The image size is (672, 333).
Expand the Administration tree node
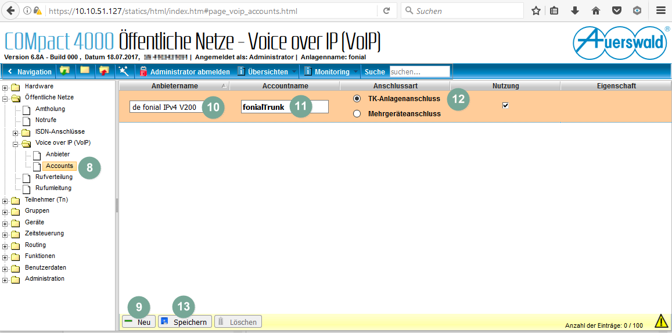(5, 280)
